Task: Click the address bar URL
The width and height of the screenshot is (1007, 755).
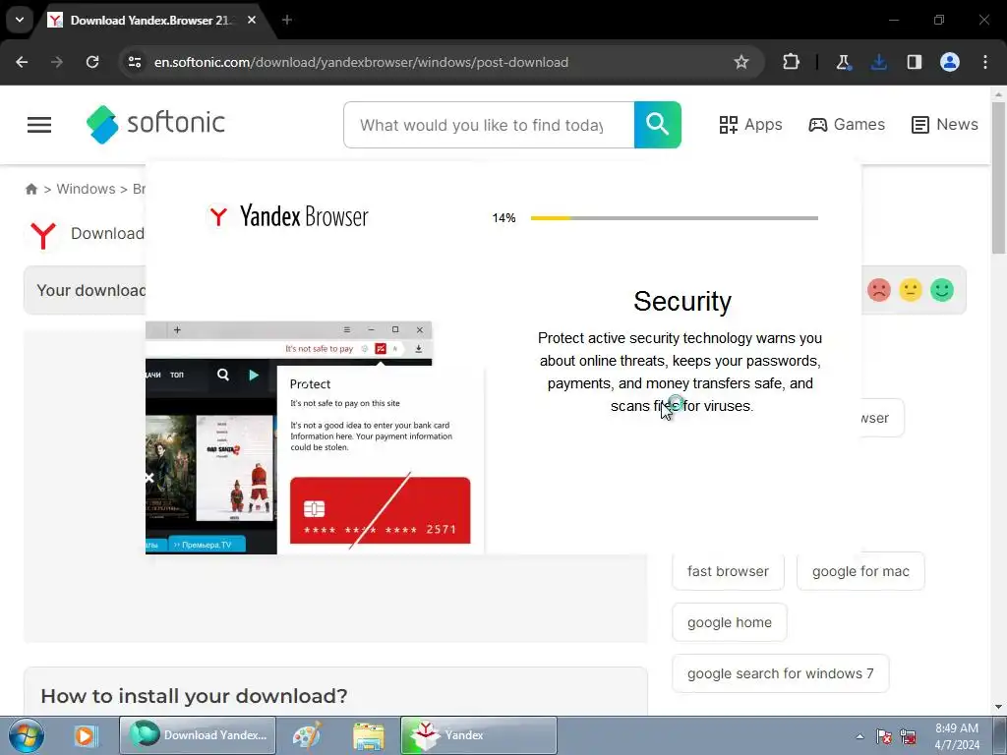Action: click(361, 62)
